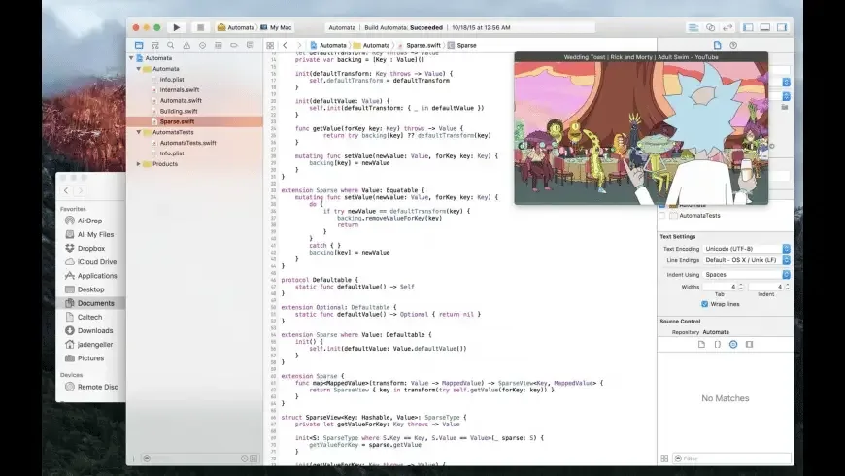This screenshot has width=845, height=476.
Task: Switch to Standard editor mode
Action: point(693,27)
